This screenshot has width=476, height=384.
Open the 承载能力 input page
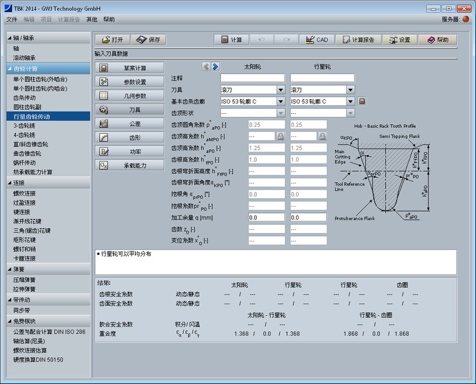click(x=129, y=165)
